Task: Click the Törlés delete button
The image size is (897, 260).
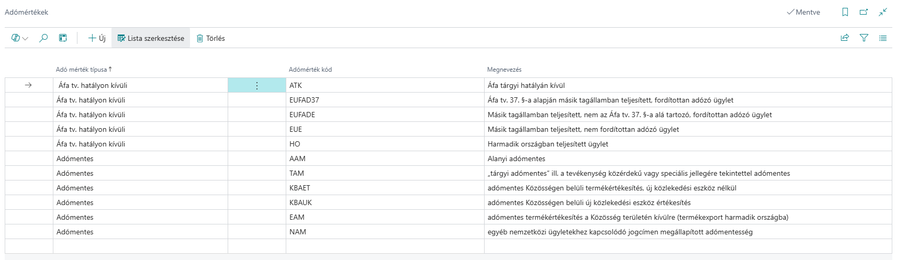Action: (x=210, y=38)
